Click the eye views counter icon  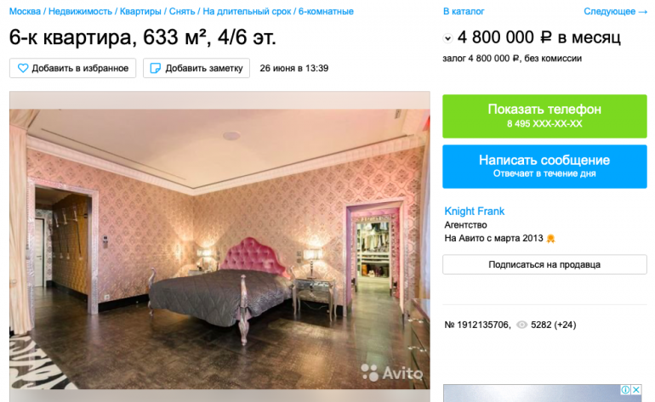pyautogui.click(x=521, y=325)
